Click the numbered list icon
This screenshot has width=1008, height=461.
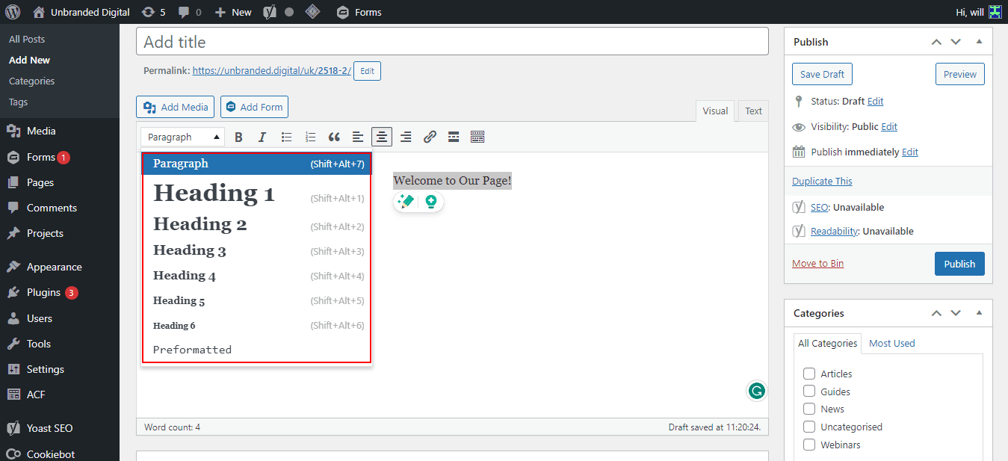click(x=310, y=137)
